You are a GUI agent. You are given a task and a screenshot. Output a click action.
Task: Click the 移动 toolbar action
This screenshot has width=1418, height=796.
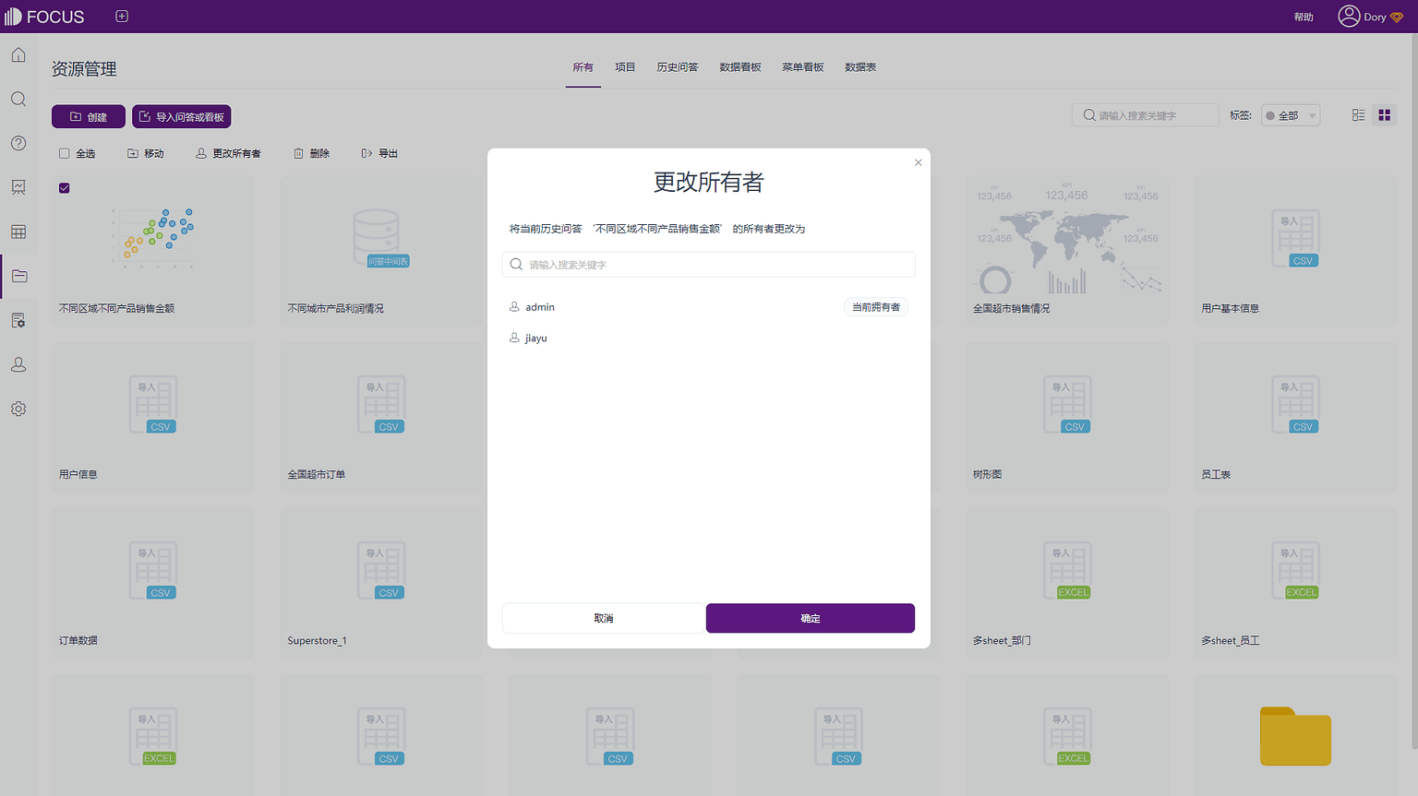click(x=146, y=153)
